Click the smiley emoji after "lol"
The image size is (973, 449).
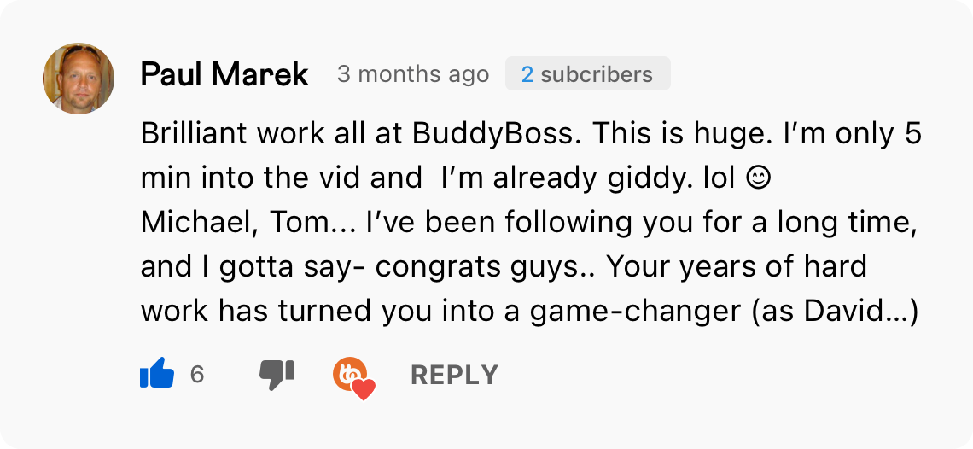coord(758,178)
